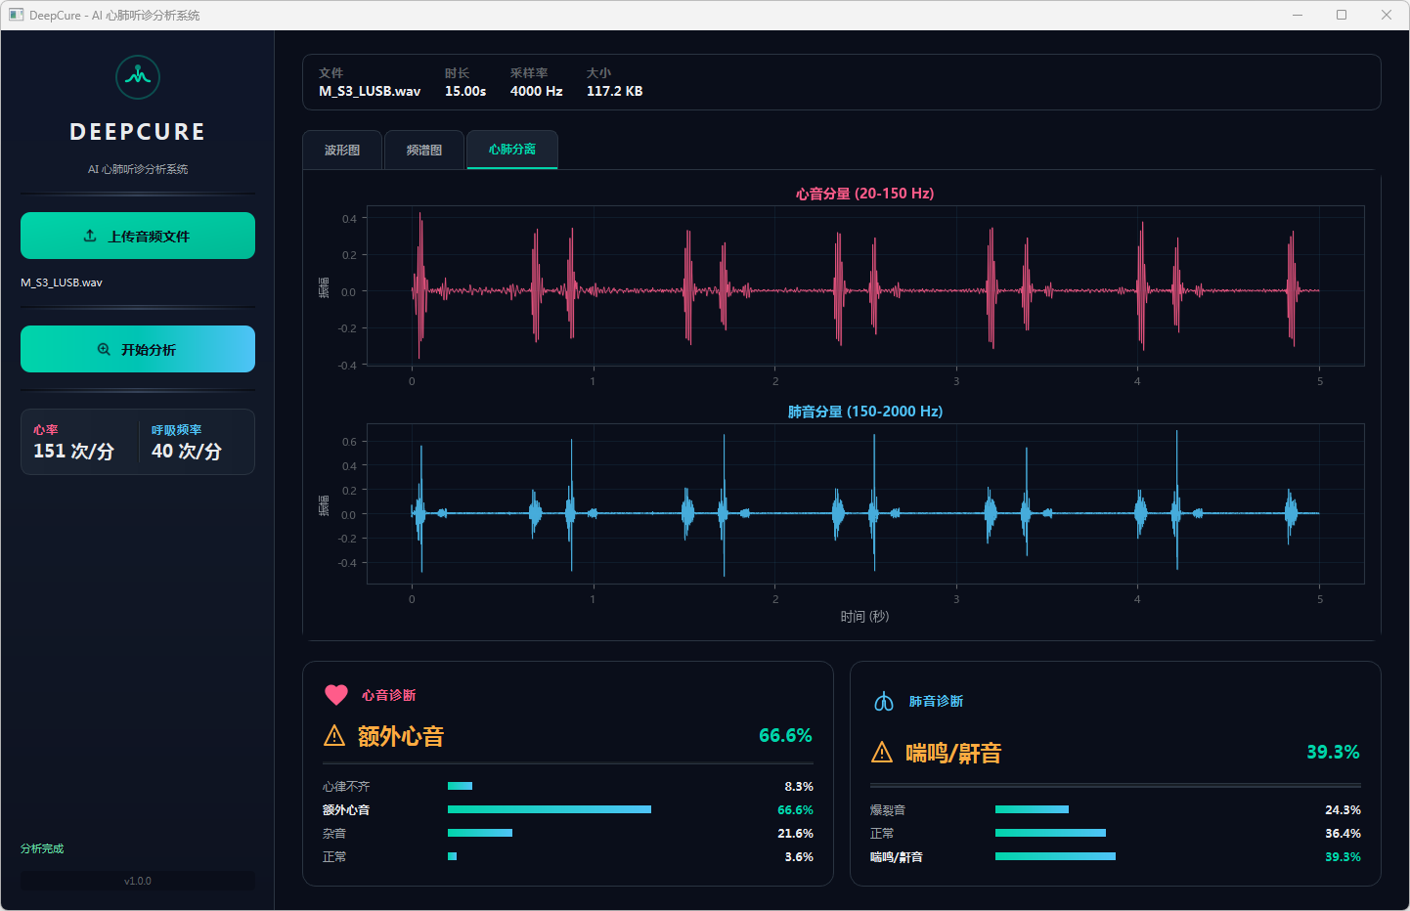1410x911 pixels.
Task: Click the warning triangle beside 额外心音
Action: (x=334, y=736)
